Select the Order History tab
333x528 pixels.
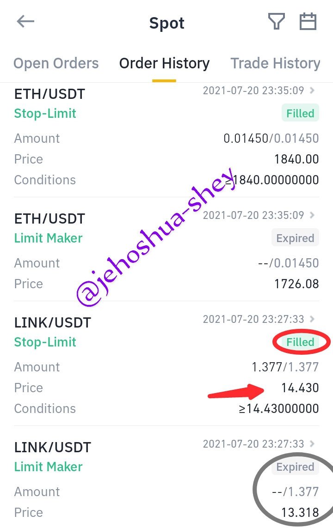(164, 63)
